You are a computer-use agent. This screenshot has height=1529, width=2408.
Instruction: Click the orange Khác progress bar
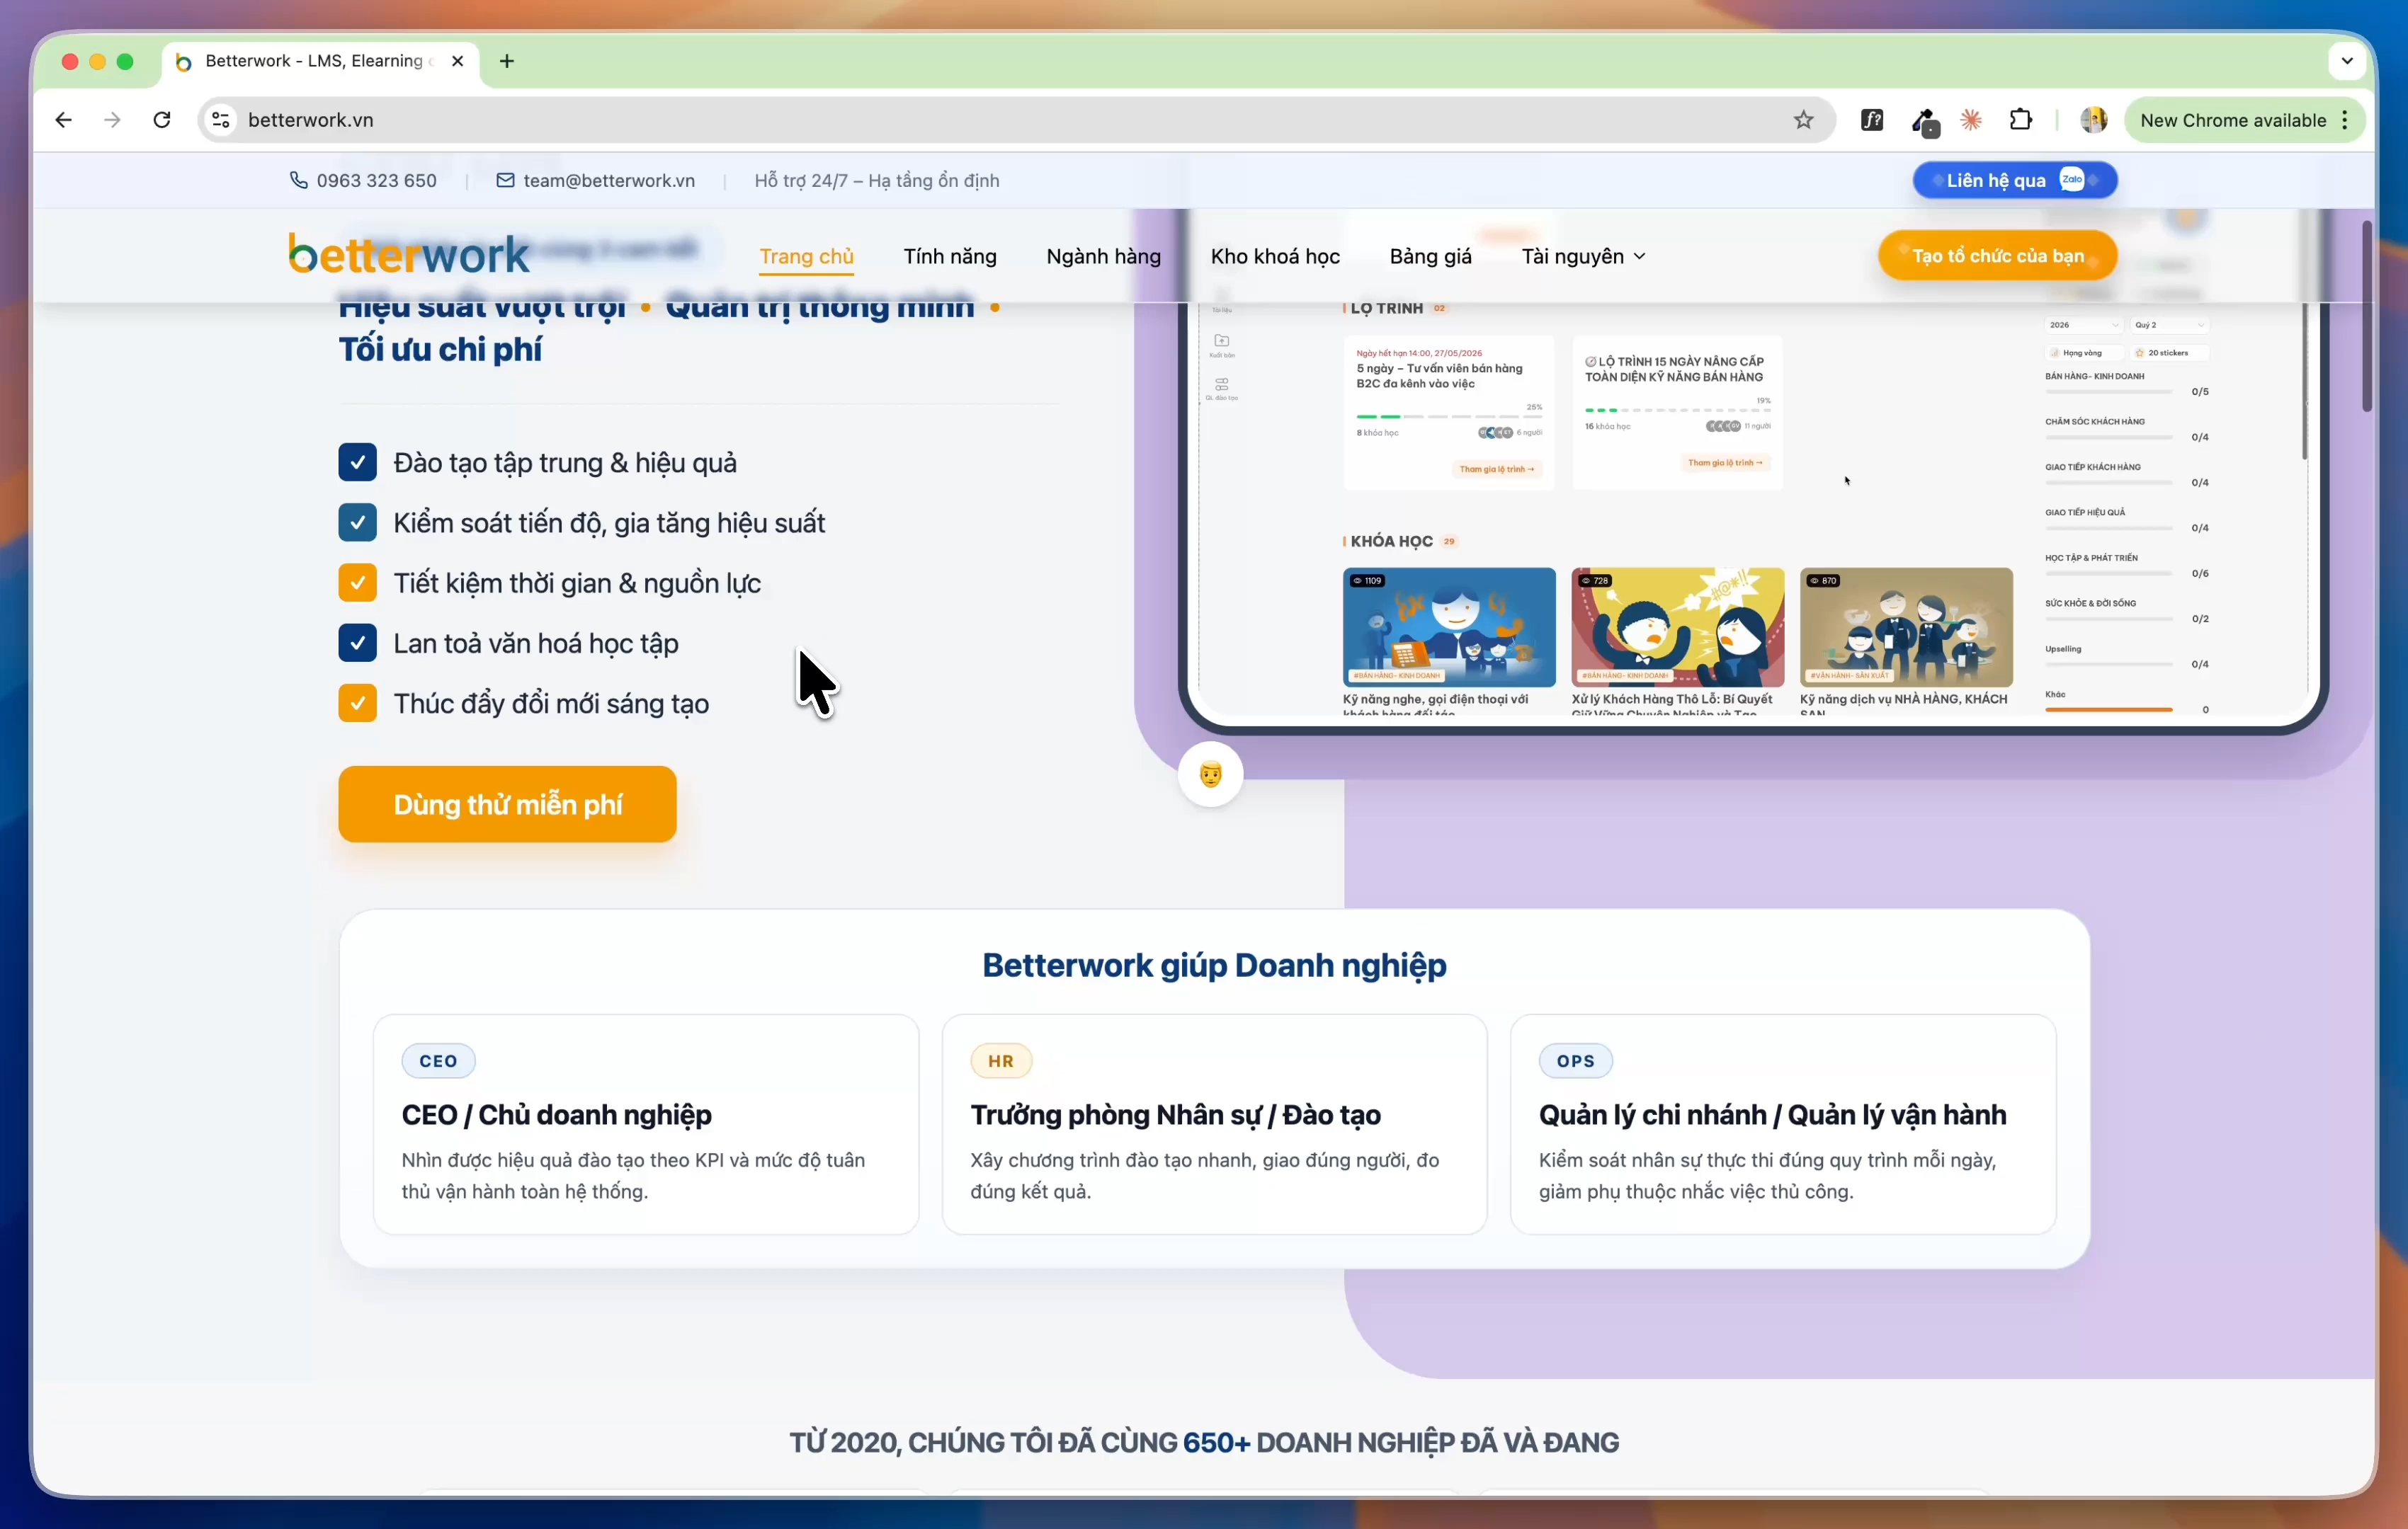tap(2108, 709)
